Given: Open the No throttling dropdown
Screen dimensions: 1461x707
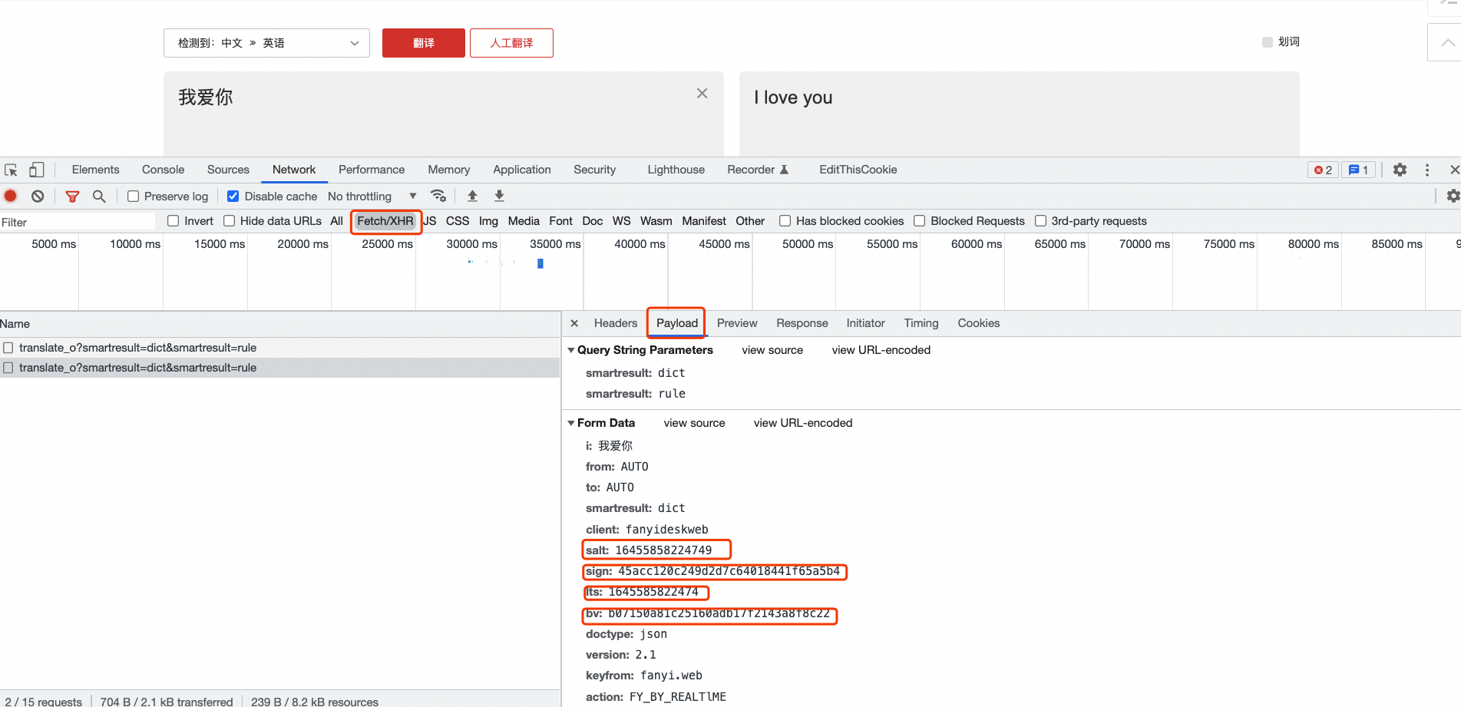Looking at the screenshot, I should click(372, 197).
